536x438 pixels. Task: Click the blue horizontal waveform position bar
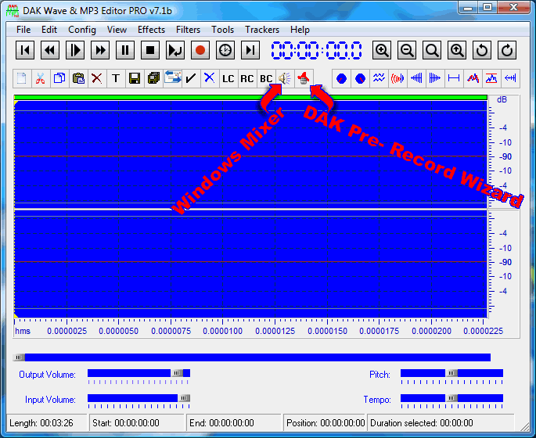pos(252,357)
